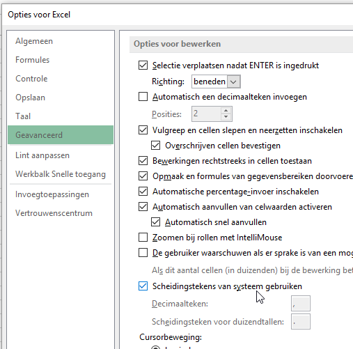Viewport: 353px width, 349px height.
Task: Enable Automatisch een decimaalteken invoegen
Action: click(x=143, y=97)
